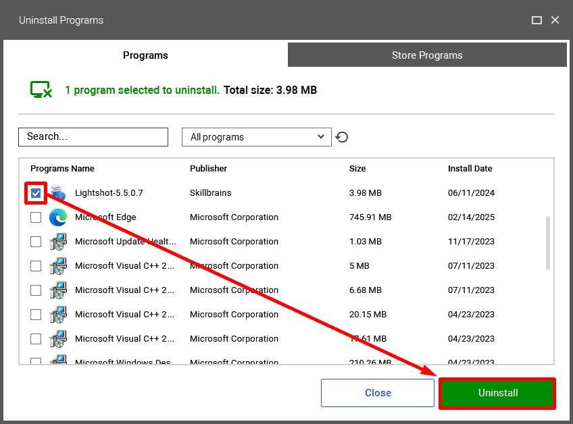Click the 17.61 MB size value
Screen dimensions: 573x424
point(368,339)
